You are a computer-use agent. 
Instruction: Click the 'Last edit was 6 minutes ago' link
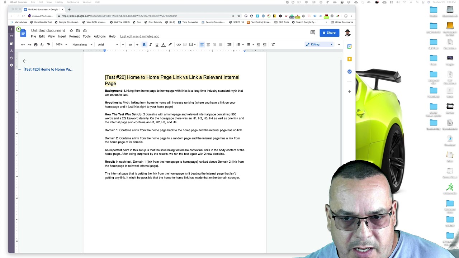coord(139,36)
